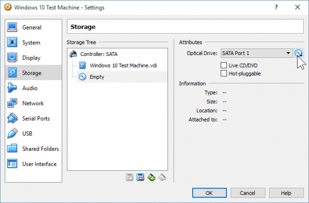Click the Cancel button
The height and width of the screenshot is (203, 309).
click(x=248, y=193)
